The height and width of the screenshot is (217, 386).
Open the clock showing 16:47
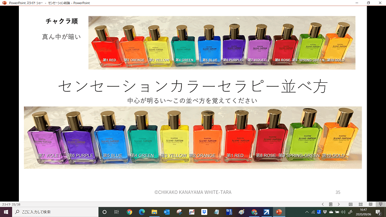[x=363, y=212]
